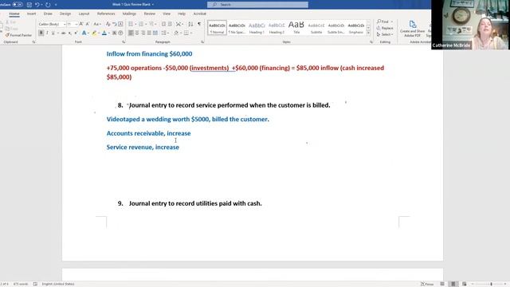Viewport: 510px width, 287px height.
Task: Toggle Show/Hide paragraph marks
Action: [x=199, y=24]
